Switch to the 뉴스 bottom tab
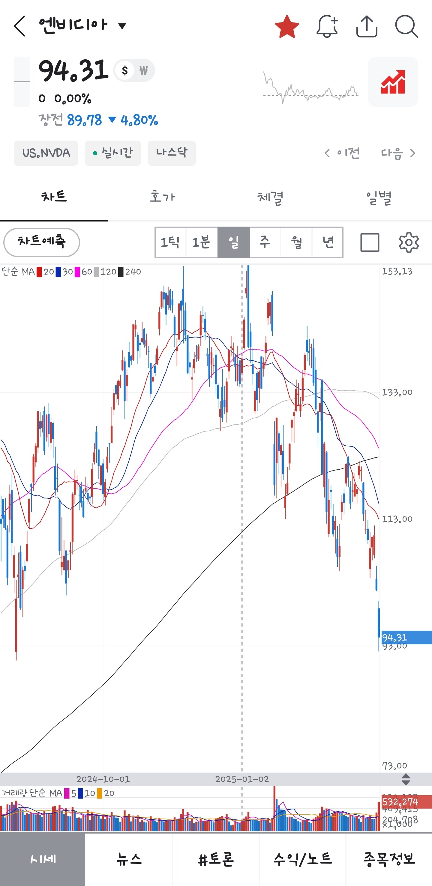Viewport: 432px width, 886px height. (129, 859)
